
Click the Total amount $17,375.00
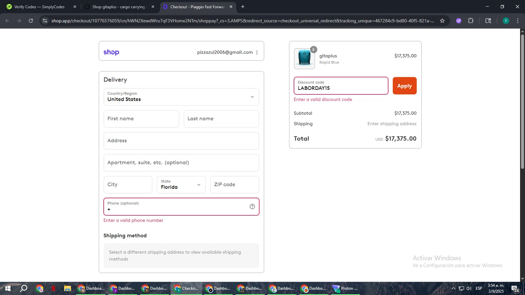pos(401,139)
